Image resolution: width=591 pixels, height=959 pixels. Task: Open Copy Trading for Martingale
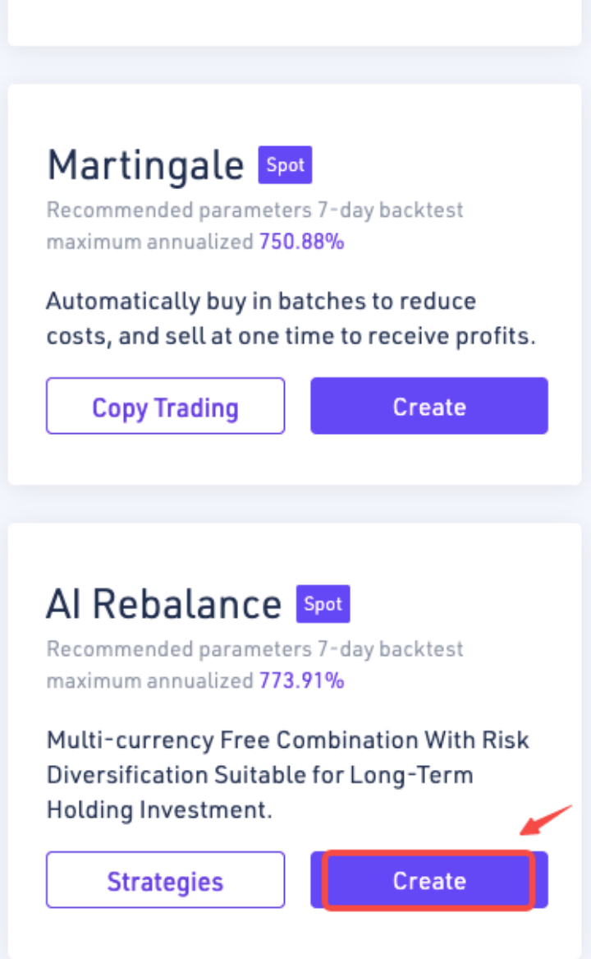(x=165, y=406)
